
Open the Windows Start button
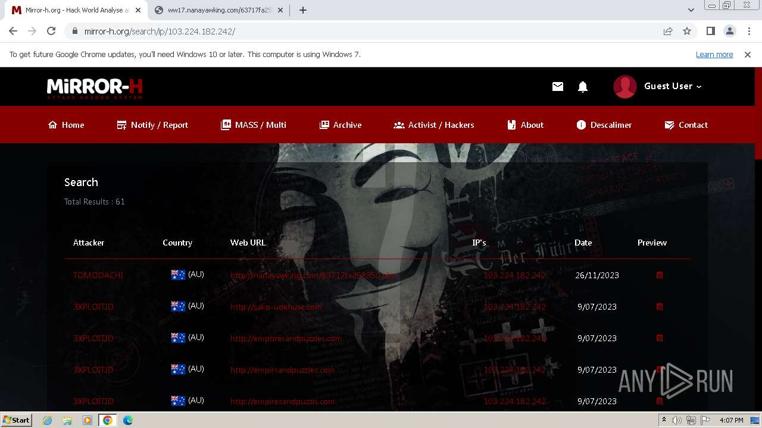pyautogui.click(x=16, y=420)
